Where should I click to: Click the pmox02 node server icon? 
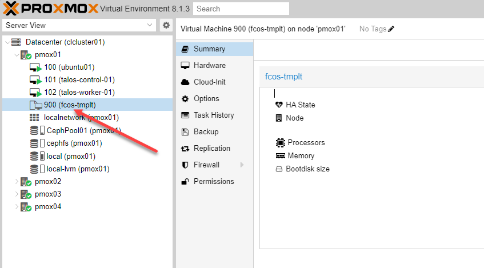click(26, 182)
